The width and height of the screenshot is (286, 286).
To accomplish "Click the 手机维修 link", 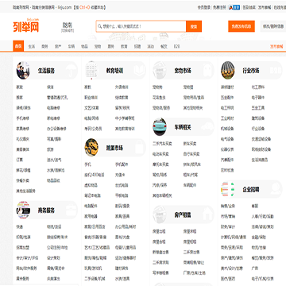I will click(x=23, y=118).
